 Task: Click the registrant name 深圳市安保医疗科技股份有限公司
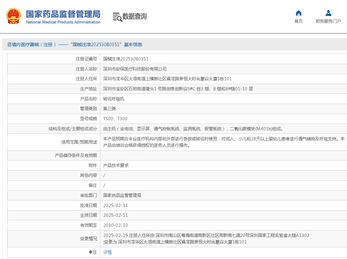coord(135,69)
